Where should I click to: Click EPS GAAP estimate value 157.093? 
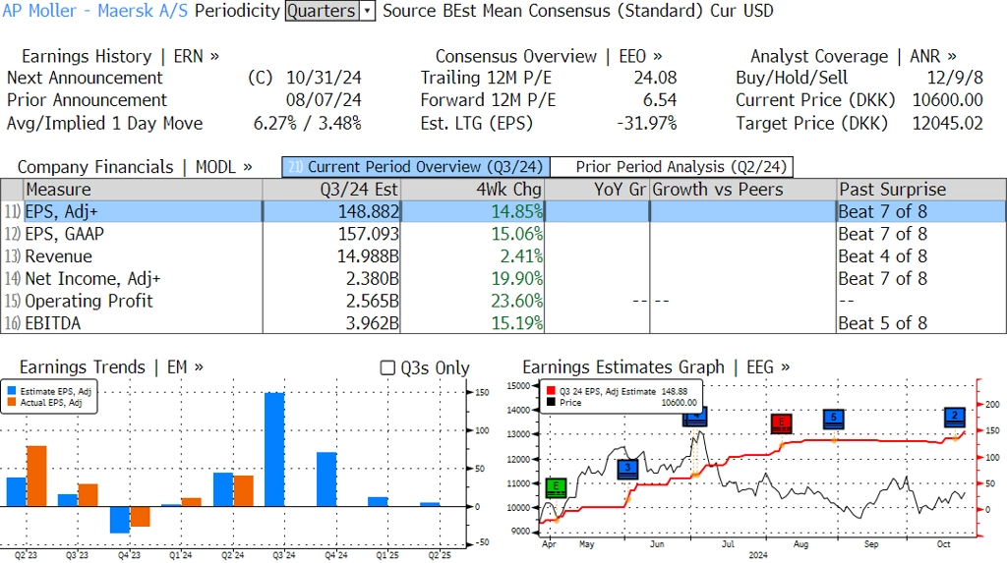click(x=369, y=234)
